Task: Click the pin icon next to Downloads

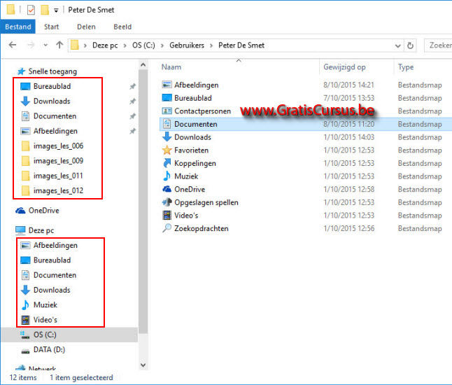Action: click(x=132, y=101)
